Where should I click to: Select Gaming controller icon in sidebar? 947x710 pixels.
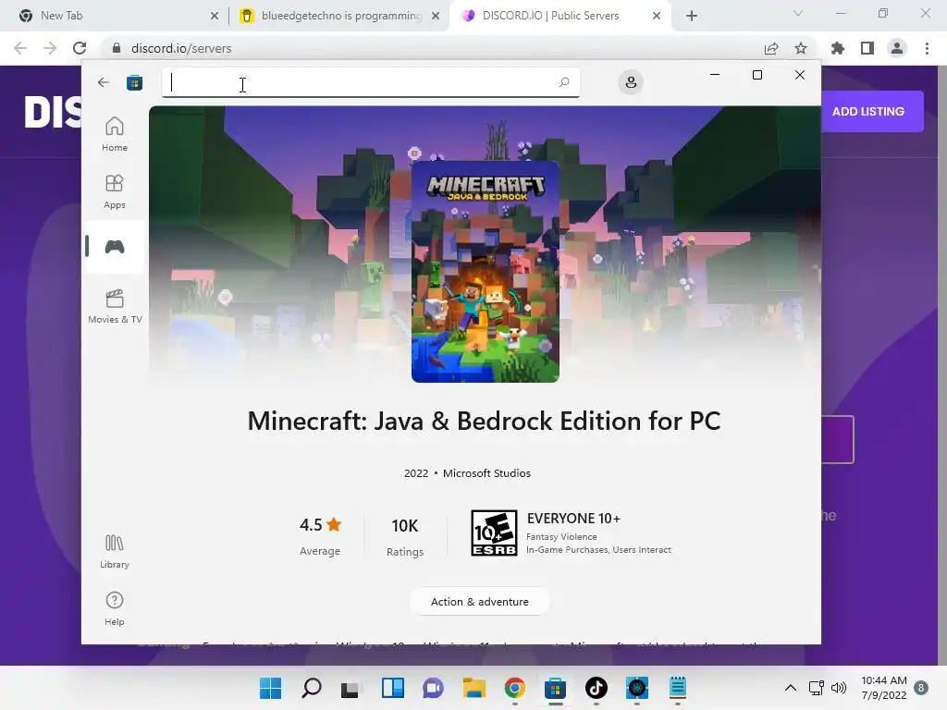click(114, 246)
